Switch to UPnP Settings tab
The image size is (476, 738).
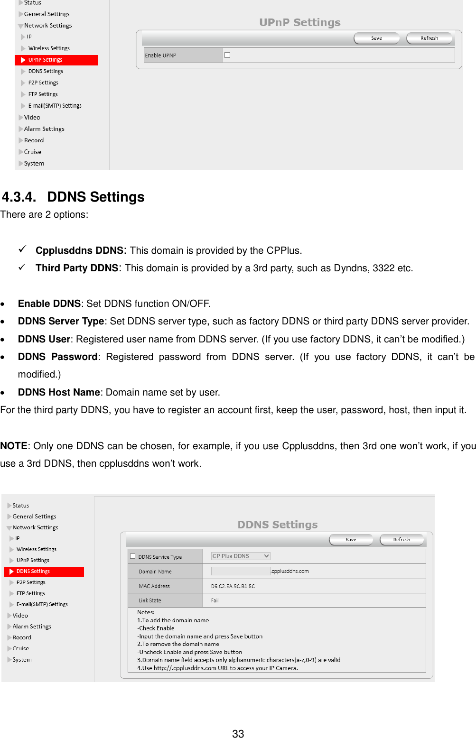[x=56, y=60]
